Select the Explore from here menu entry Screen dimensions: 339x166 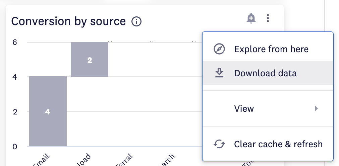(268, 49)
